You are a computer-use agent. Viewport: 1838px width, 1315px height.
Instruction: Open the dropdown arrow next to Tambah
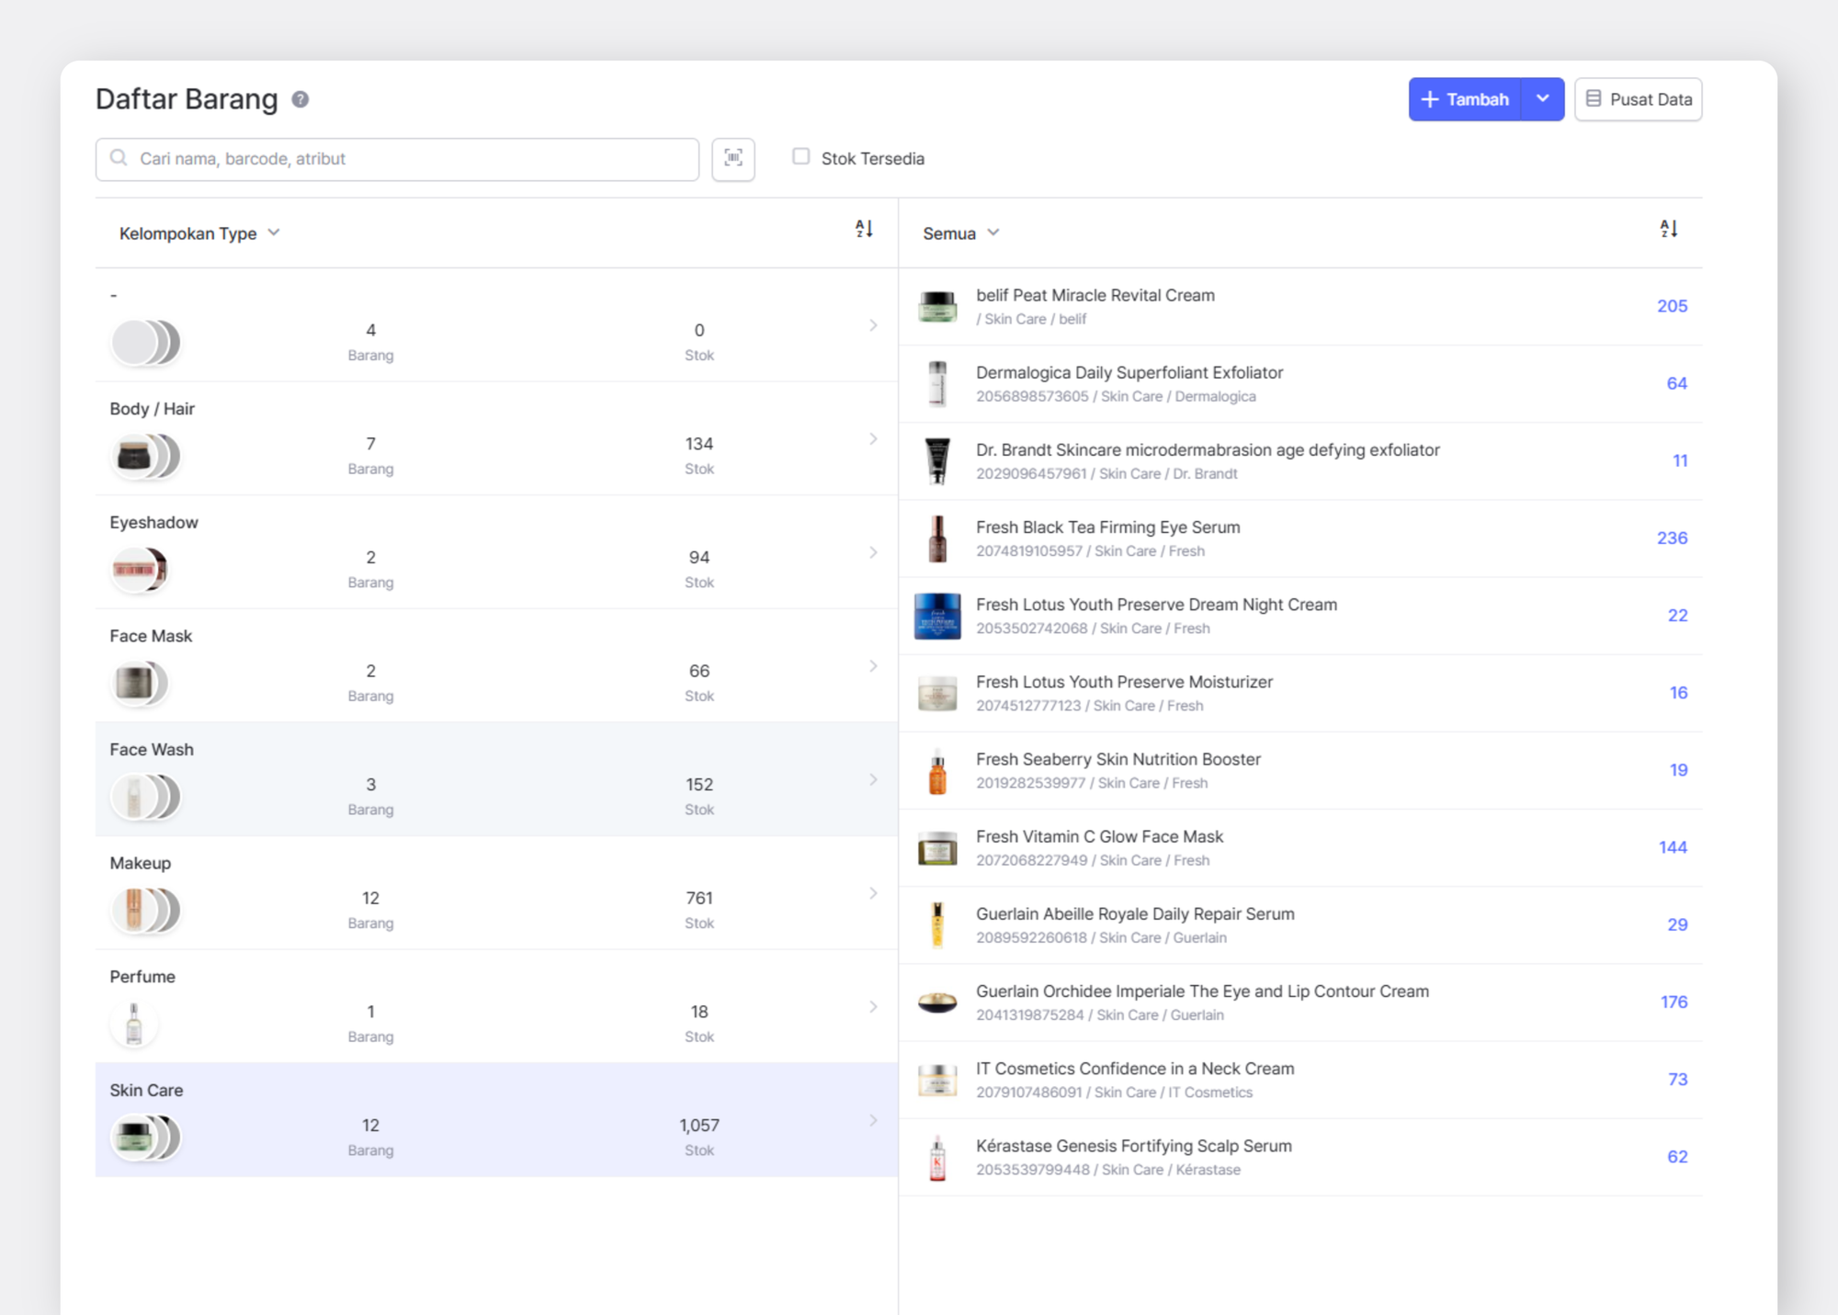point(1543,99)
